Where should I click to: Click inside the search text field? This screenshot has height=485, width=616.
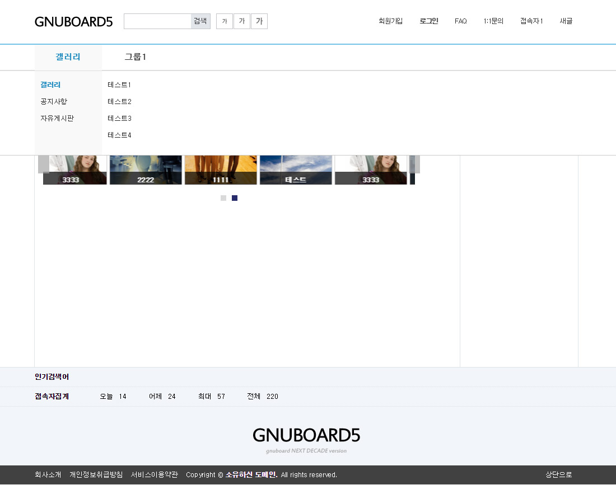(157, 21)
